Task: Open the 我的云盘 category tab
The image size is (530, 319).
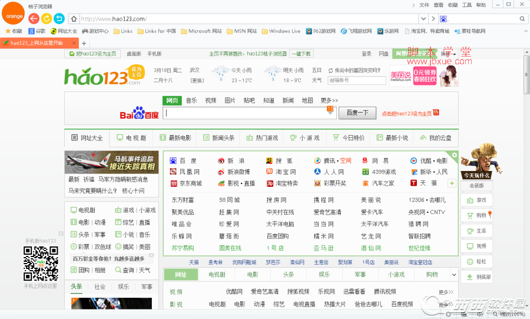Action: pyautogui.click(x=436, y=138)
